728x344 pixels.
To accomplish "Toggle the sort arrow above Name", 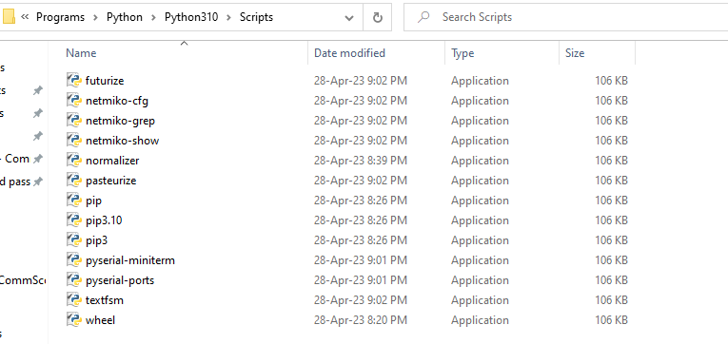I will click(x=184, y=43).
